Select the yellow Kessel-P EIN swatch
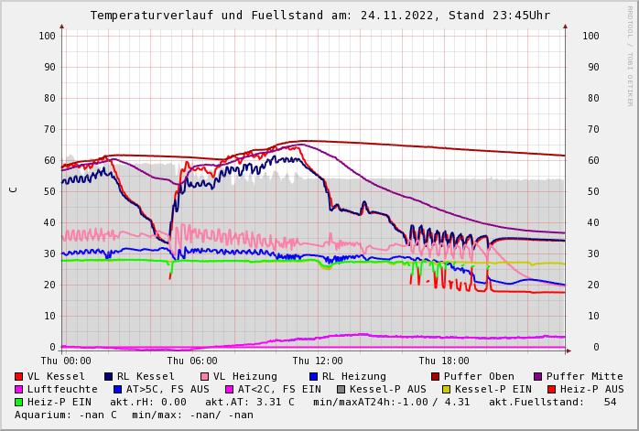This screenshot has height=431, width=639. click(x=446, y=389)
